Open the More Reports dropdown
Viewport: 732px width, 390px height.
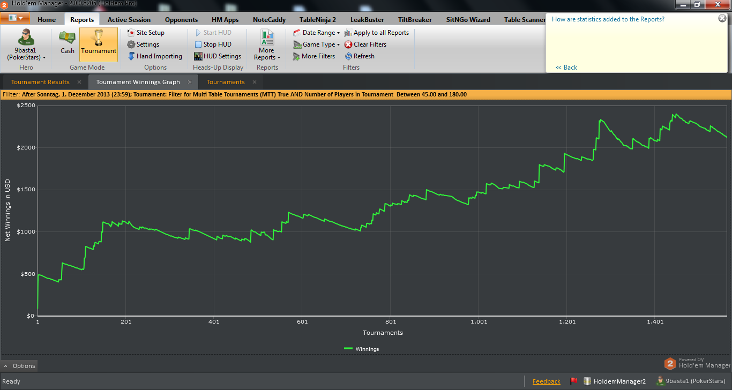pyautogui.click(x=267, y=45)
